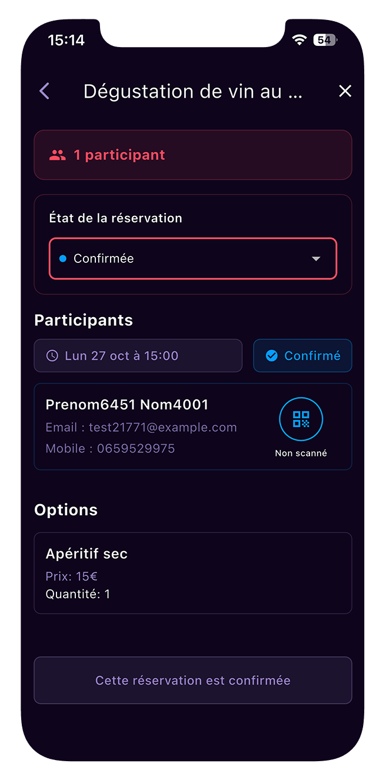Image resolution: width=386 pixels, height=780 pixels.
Task: Click the clock icon next to the session date
Action: point(52,355)
